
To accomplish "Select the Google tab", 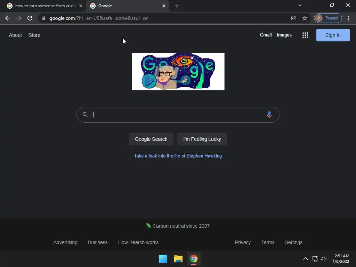I will tap(128, 6).
